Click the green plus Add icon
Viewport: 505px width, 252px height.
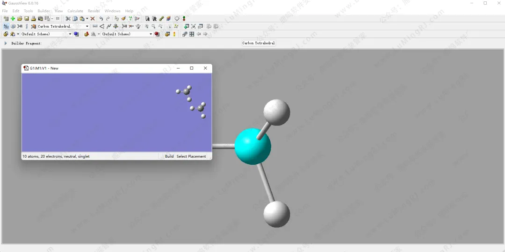coord(13,19)
